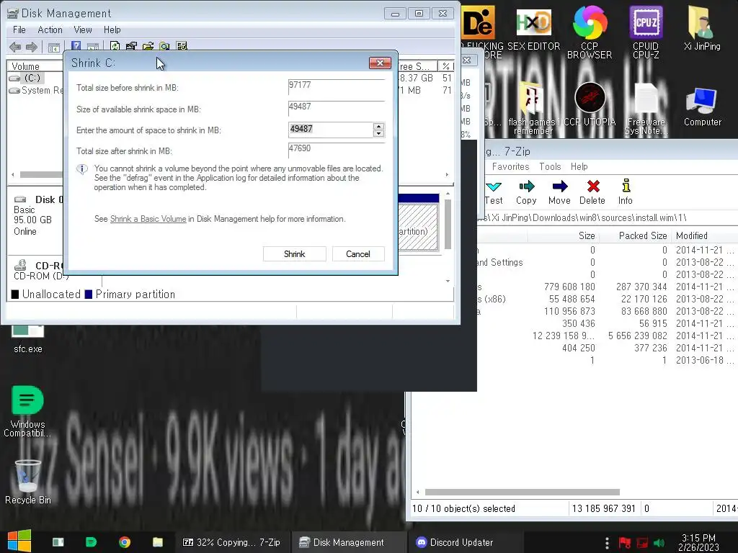The width and height of the screenshot is (738, 553).
Task: Open the View menu in Disk Management
Action: pyautogui.click(x=83, y=30)
